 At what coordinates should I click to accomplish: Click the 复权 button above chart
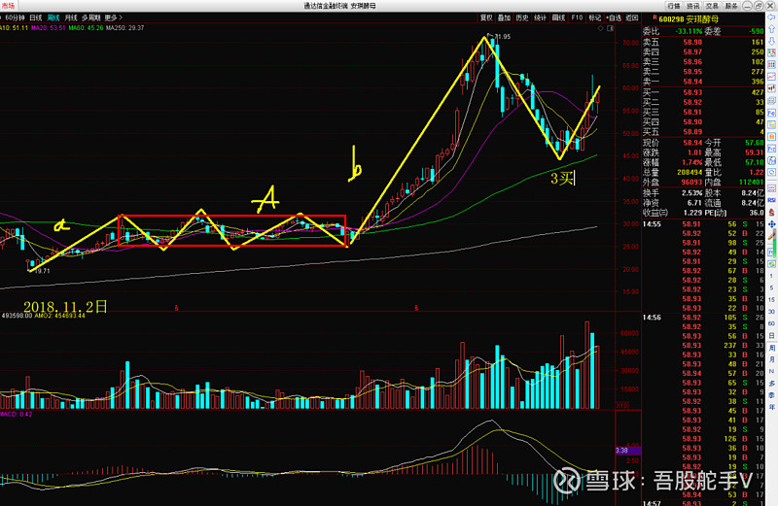pos(486,17)
